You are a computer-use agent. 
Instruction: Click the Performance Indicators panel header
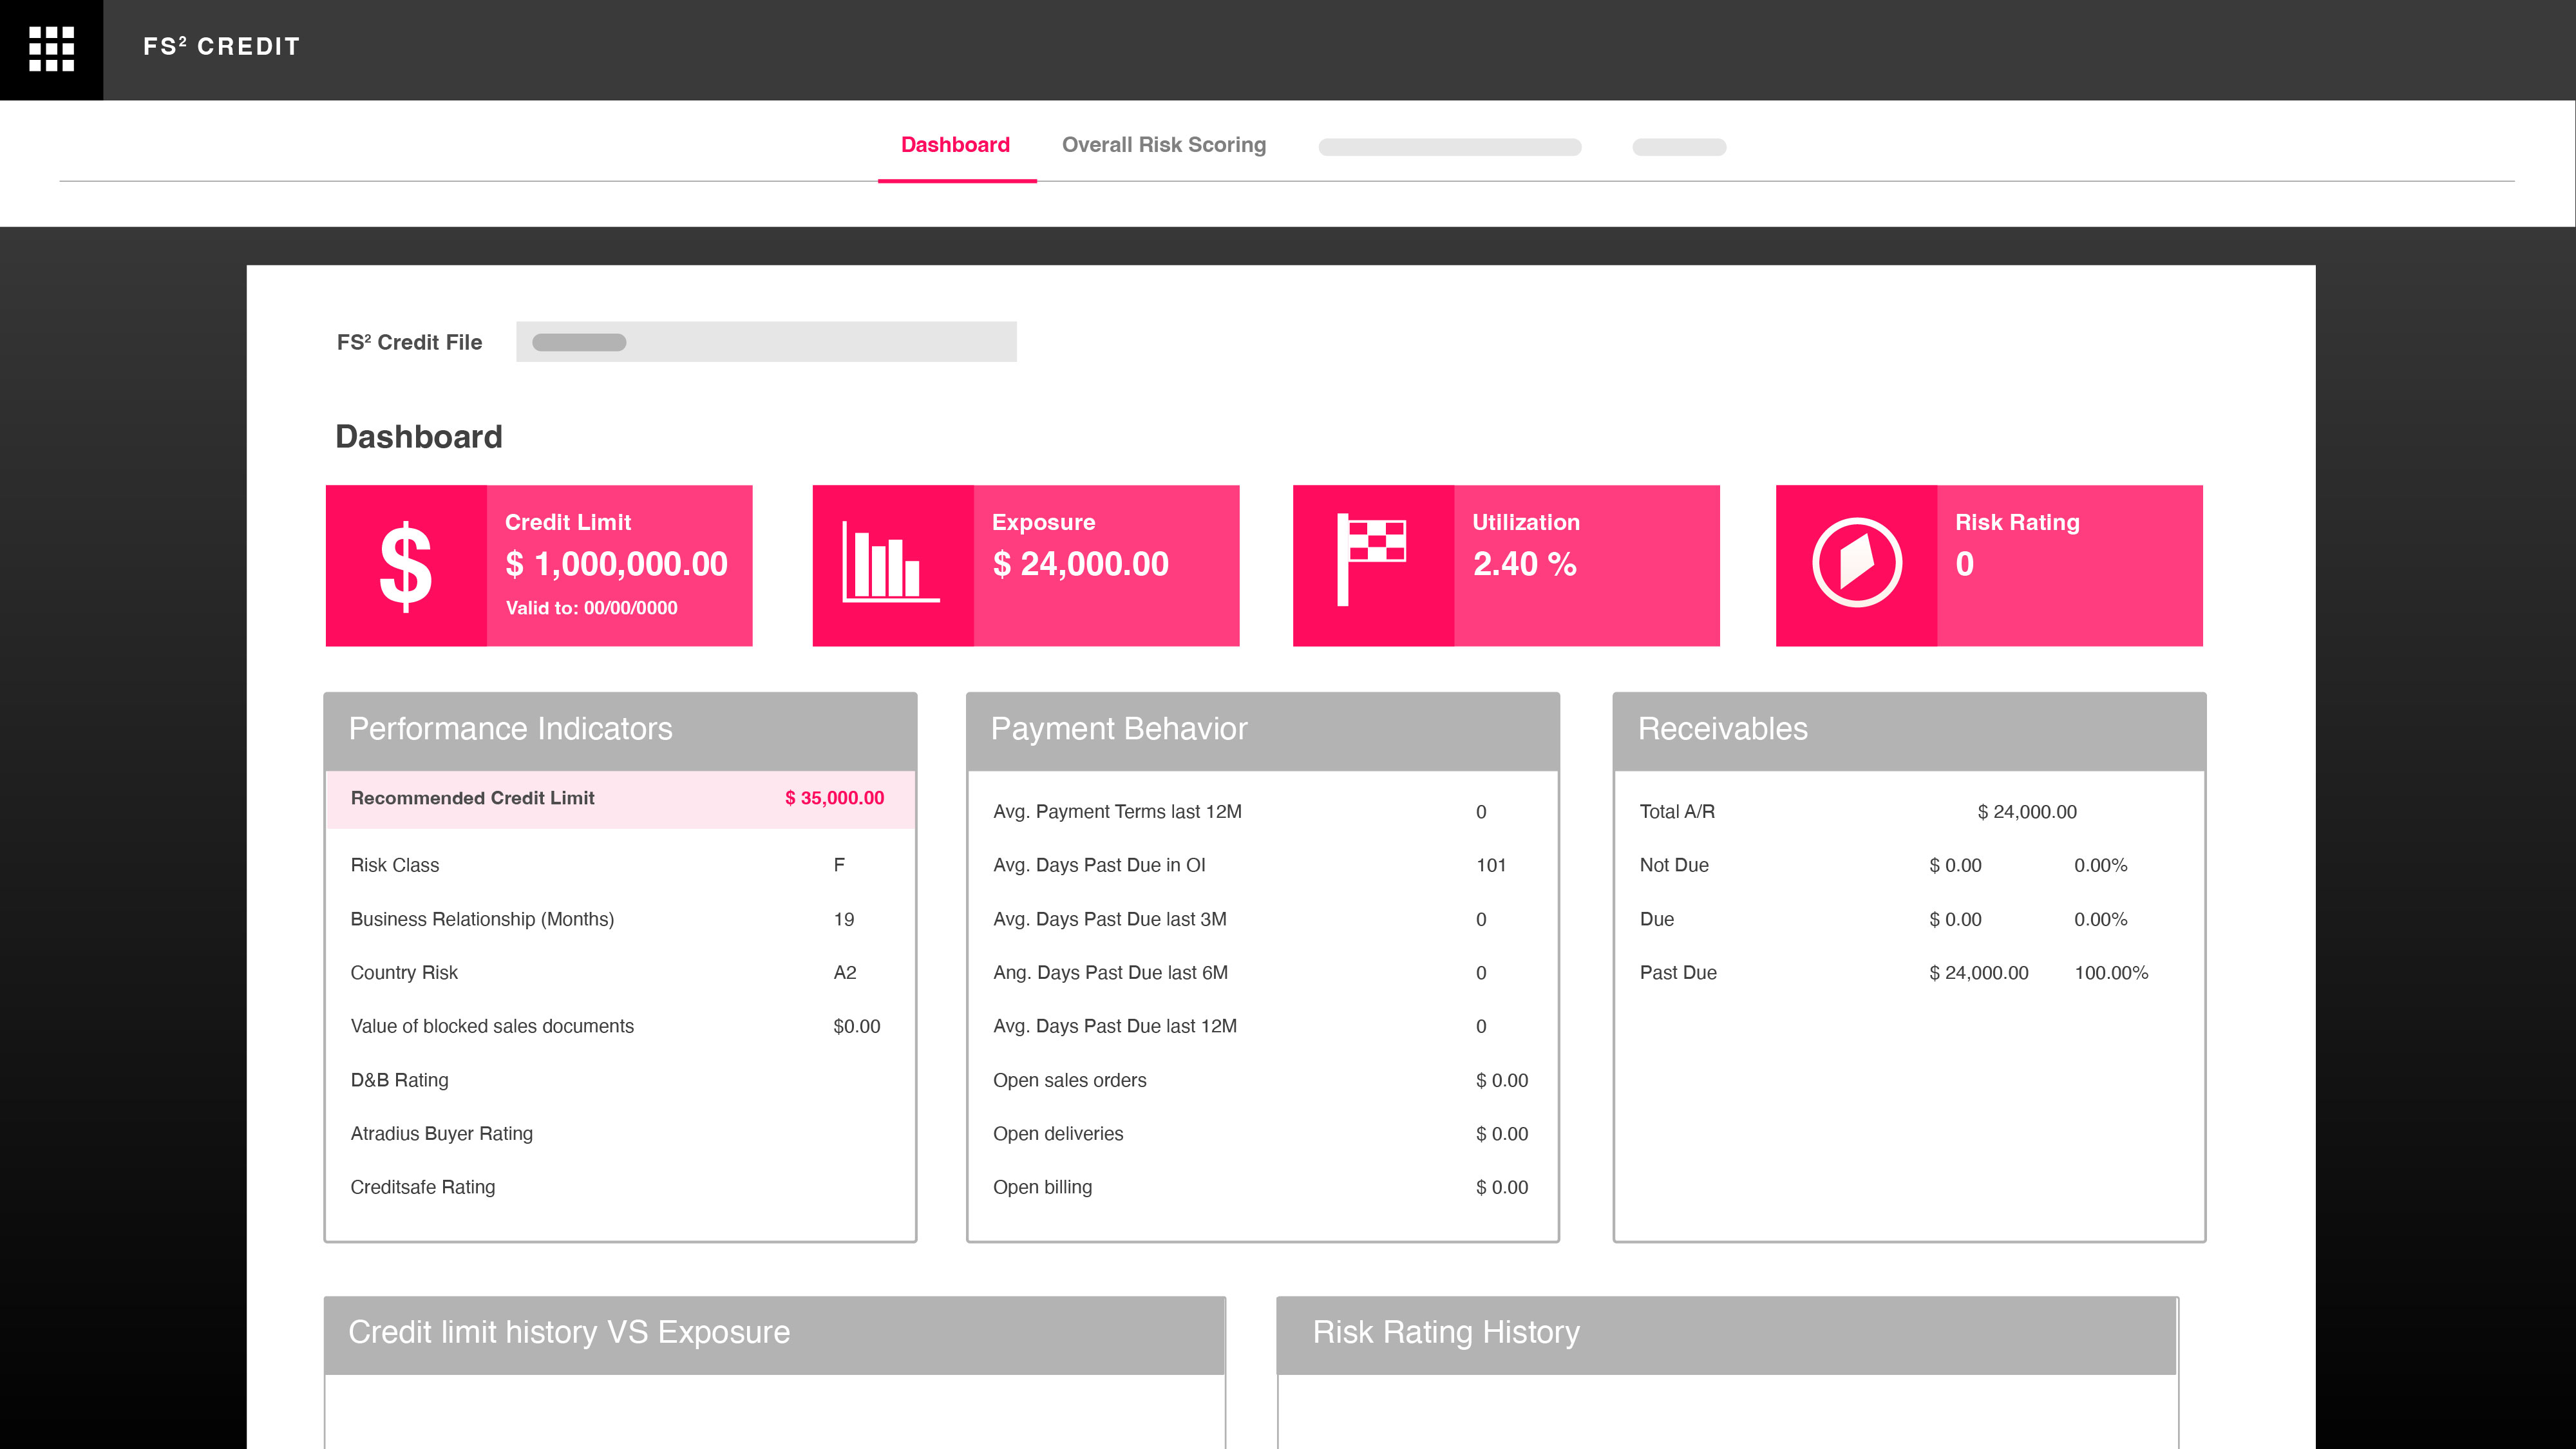(620, 730)
